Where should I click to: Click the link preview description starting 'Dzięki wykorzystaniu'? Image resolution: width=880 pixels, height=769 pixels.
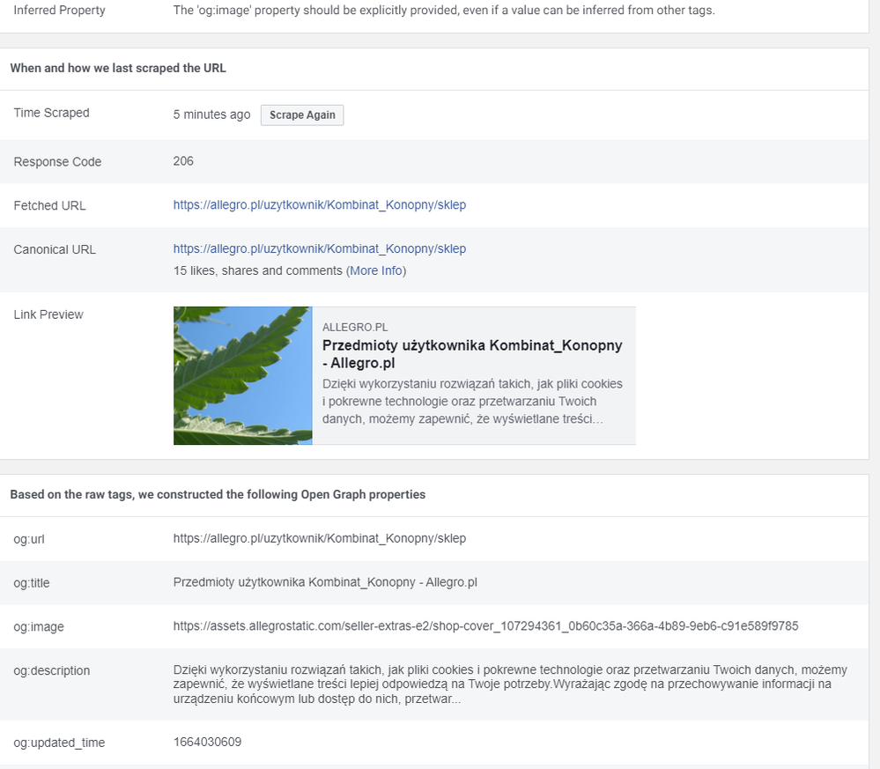point(472,402)
